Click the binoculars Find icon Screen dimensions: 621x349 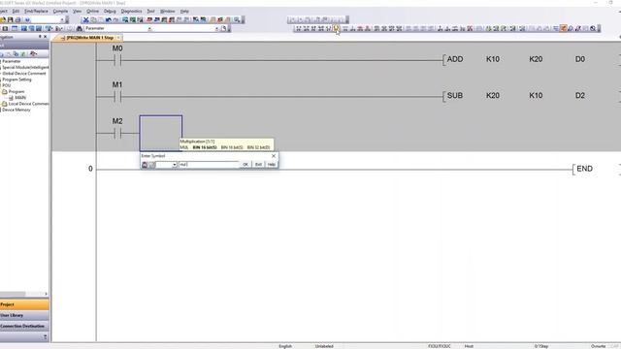79,28
